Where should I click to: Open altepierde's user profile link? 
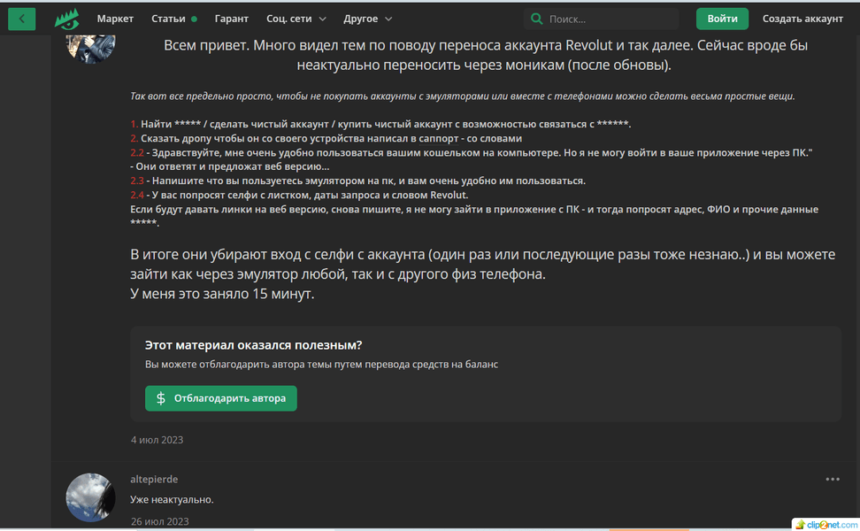(x=154, y=479)
